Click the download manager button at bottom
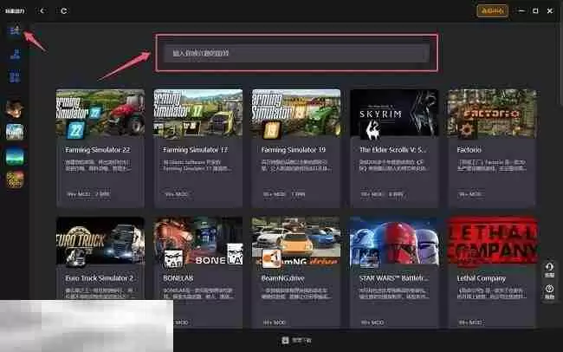563x352 pixels. [291, 341]
